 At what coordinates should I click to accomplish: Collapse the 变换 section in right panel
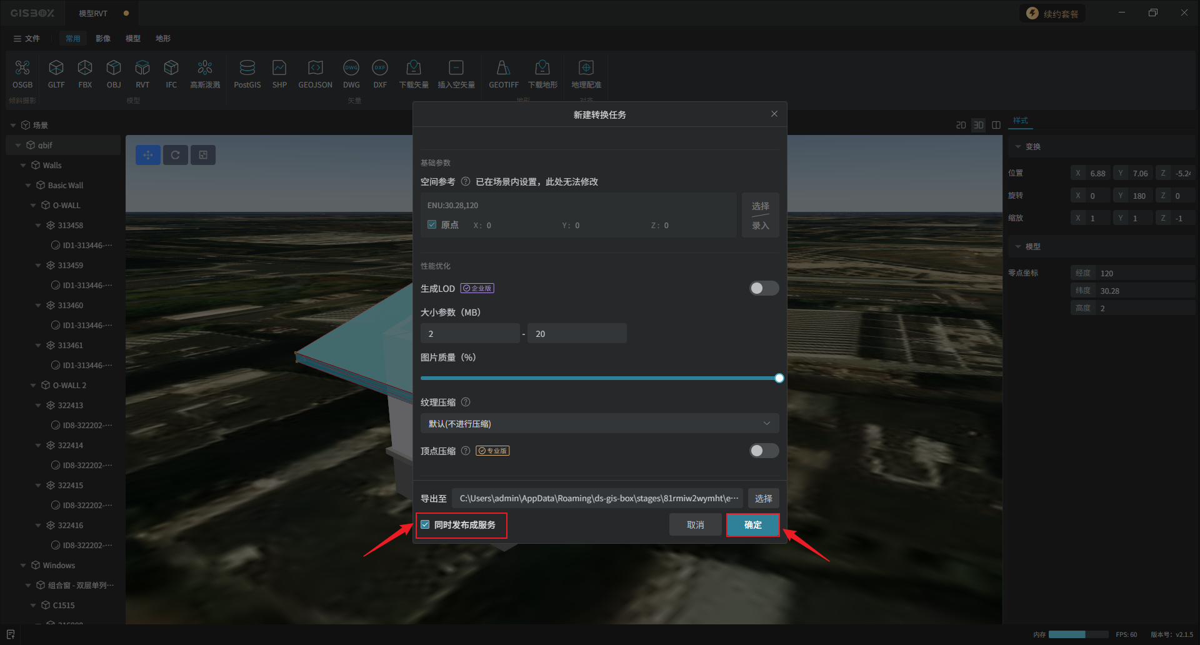pos(1018,147)
